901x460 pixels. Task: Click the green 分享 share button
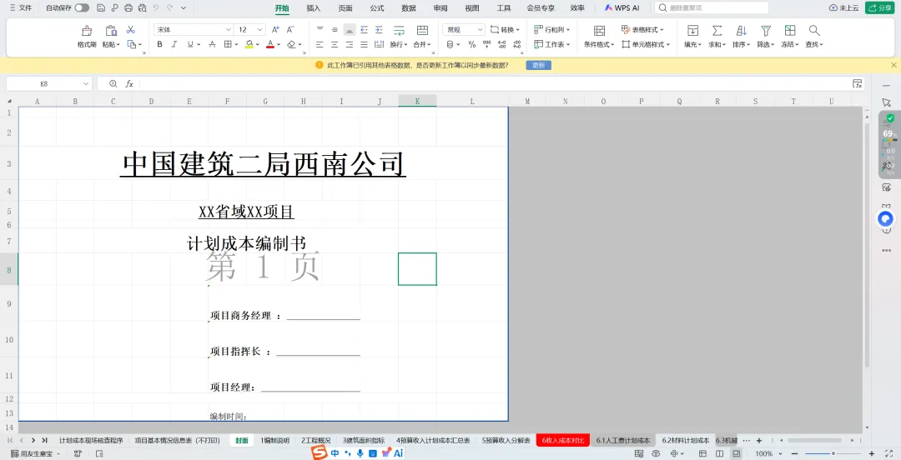[878, 8]
